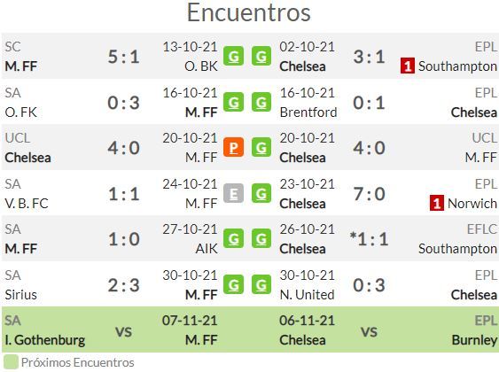Click M. FF's green G badge for 30-10-21 Sirius match

[233, 284]
